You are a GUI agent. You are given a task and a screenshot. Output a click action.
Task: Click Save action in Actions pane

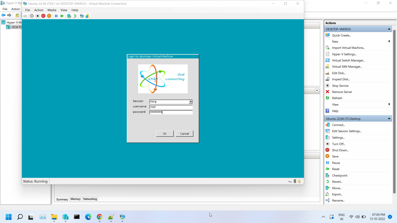point(335,157)
